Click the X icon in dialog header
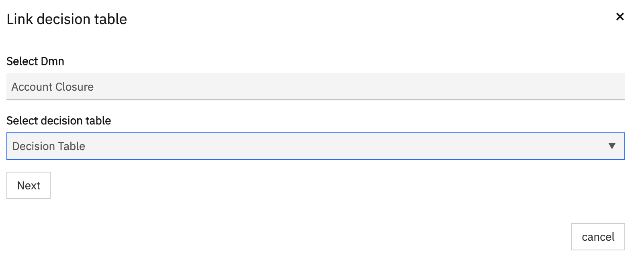This screenshot has width=634, height=260. pyautogui.click(x=620, y=17)
